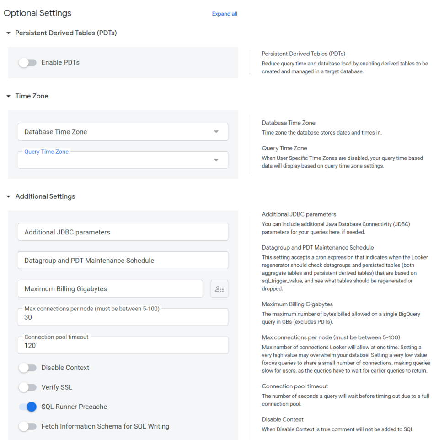The width and height of the screenshot is (439, 440).
Task: Enable Verify SSL
Action: 28,387
